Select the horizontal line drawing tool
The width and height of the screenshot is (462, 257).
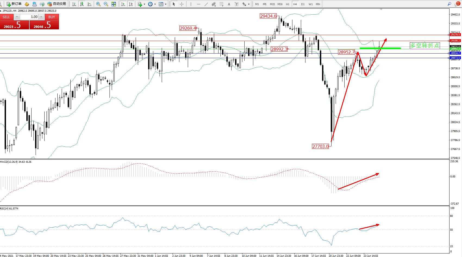click(x=199, y=4)
